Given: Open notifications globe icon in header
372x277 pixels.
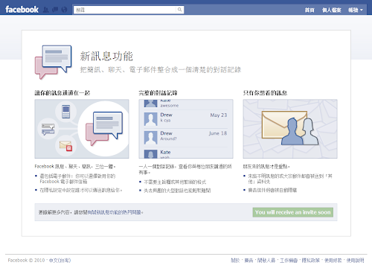Looking at the screenshot, I should (64, 10).
